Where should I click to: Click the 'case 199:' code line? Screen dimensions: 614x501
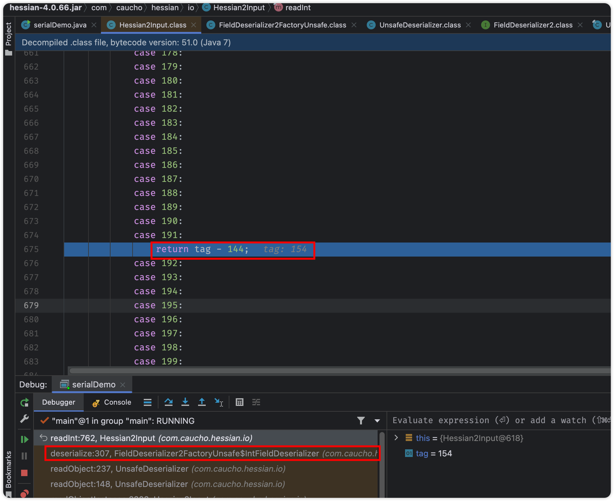(158, 362)
